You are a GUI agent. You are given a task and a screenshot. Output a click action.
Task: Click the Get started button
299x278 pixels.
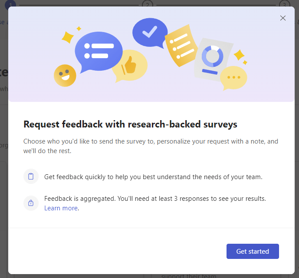pos(253,252)
